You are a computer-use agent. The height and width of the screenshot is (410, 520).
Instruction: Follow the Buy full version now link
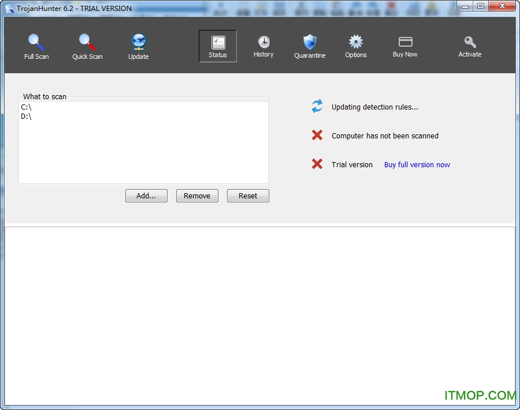417,165
